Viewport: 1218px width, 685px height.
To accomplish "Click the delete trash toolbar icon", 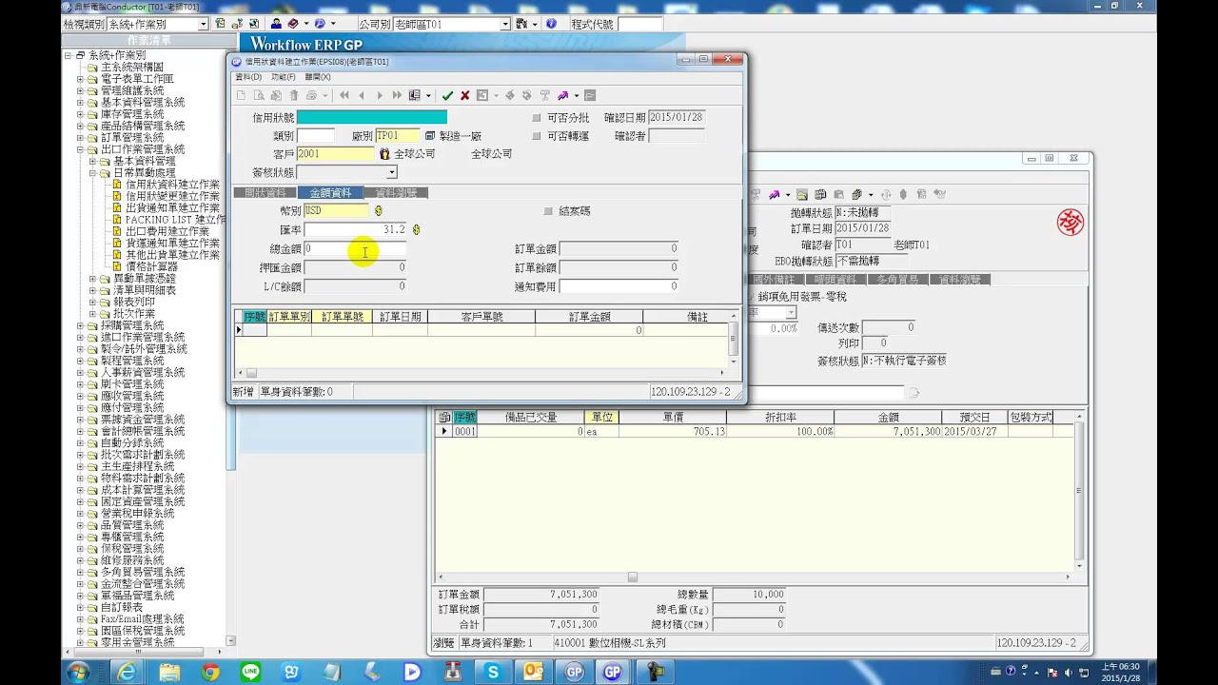I will click(294, 95).
